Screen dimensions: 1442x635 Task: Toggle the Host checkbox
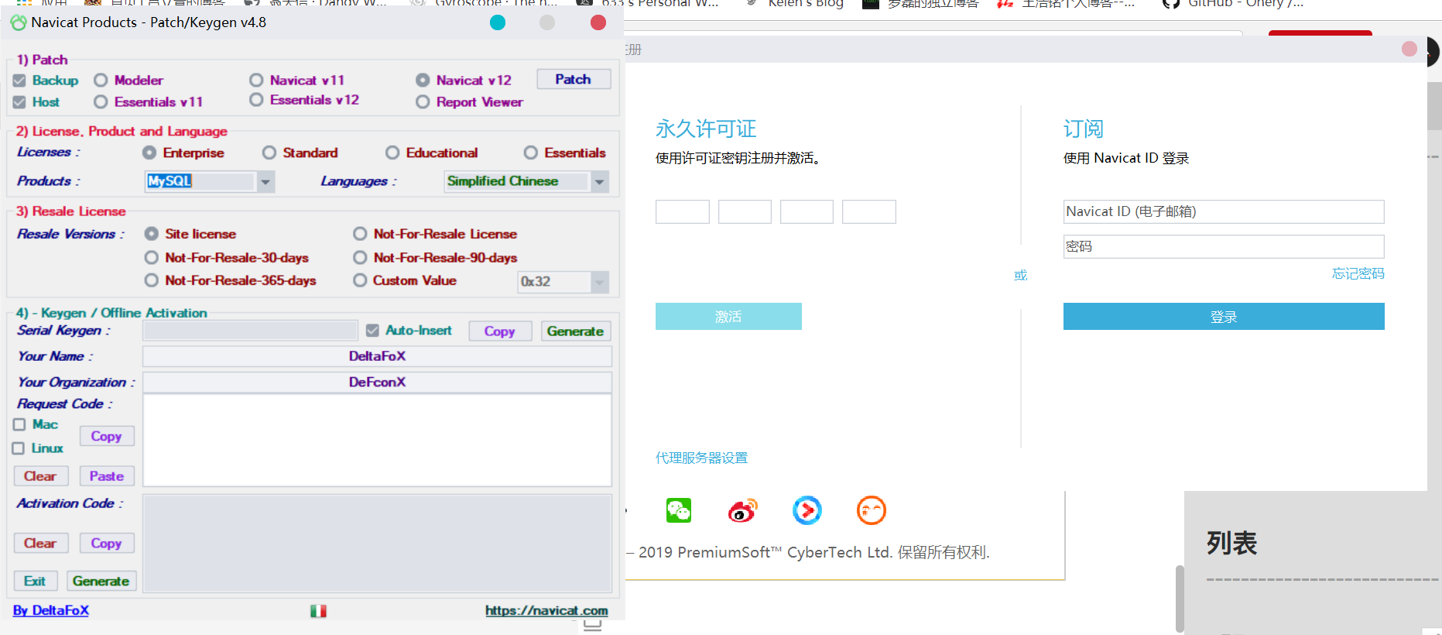pos(19,102)
